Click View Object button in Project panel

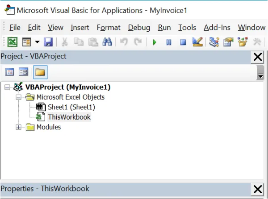tap(24, 72)
